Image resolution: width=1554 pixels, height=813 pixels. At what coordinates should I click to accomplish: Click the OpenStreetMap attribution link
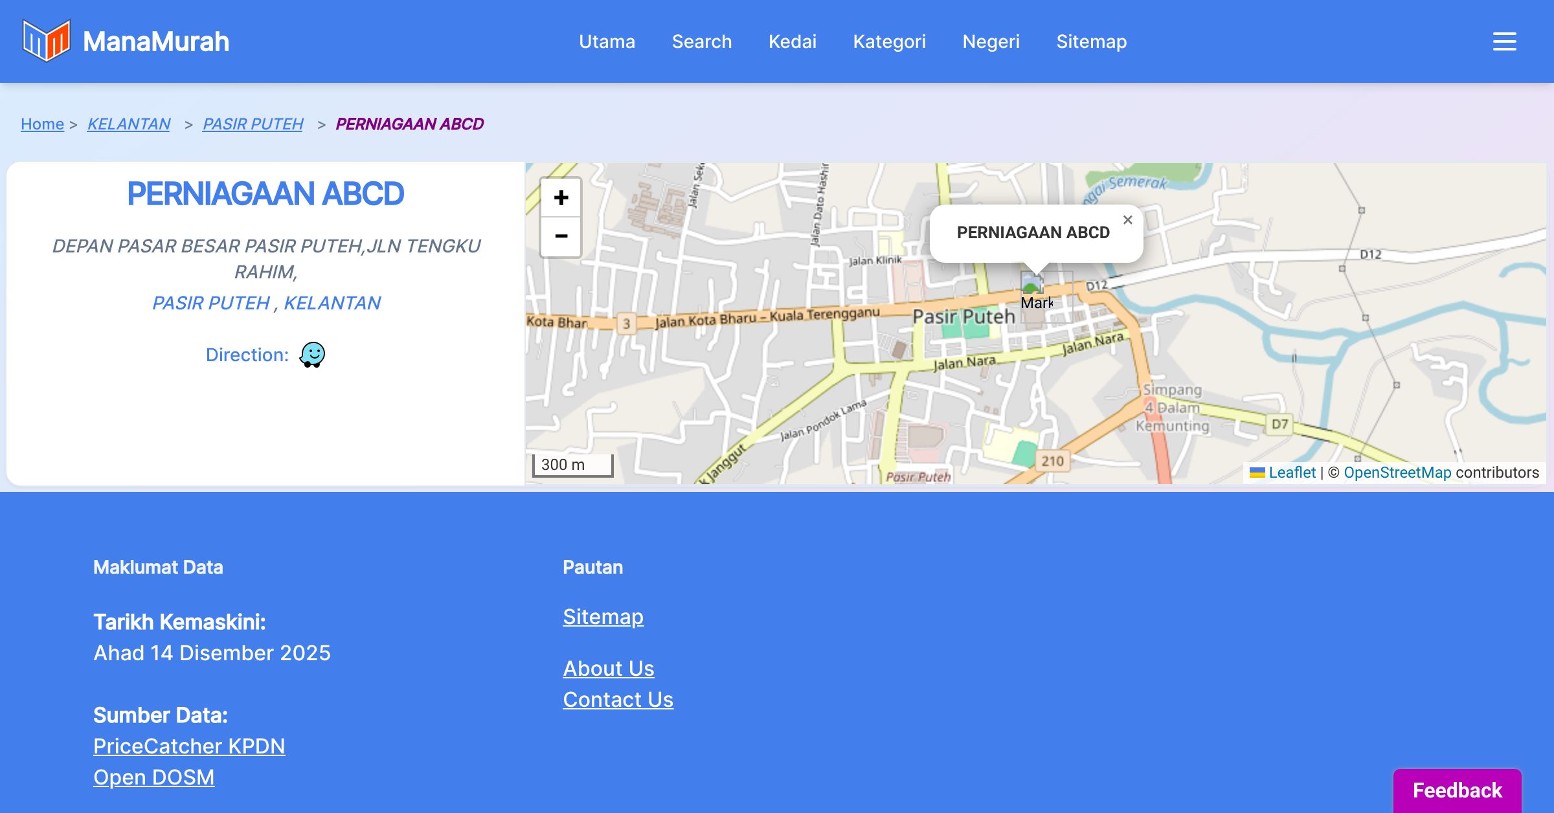click(1397, 473)
